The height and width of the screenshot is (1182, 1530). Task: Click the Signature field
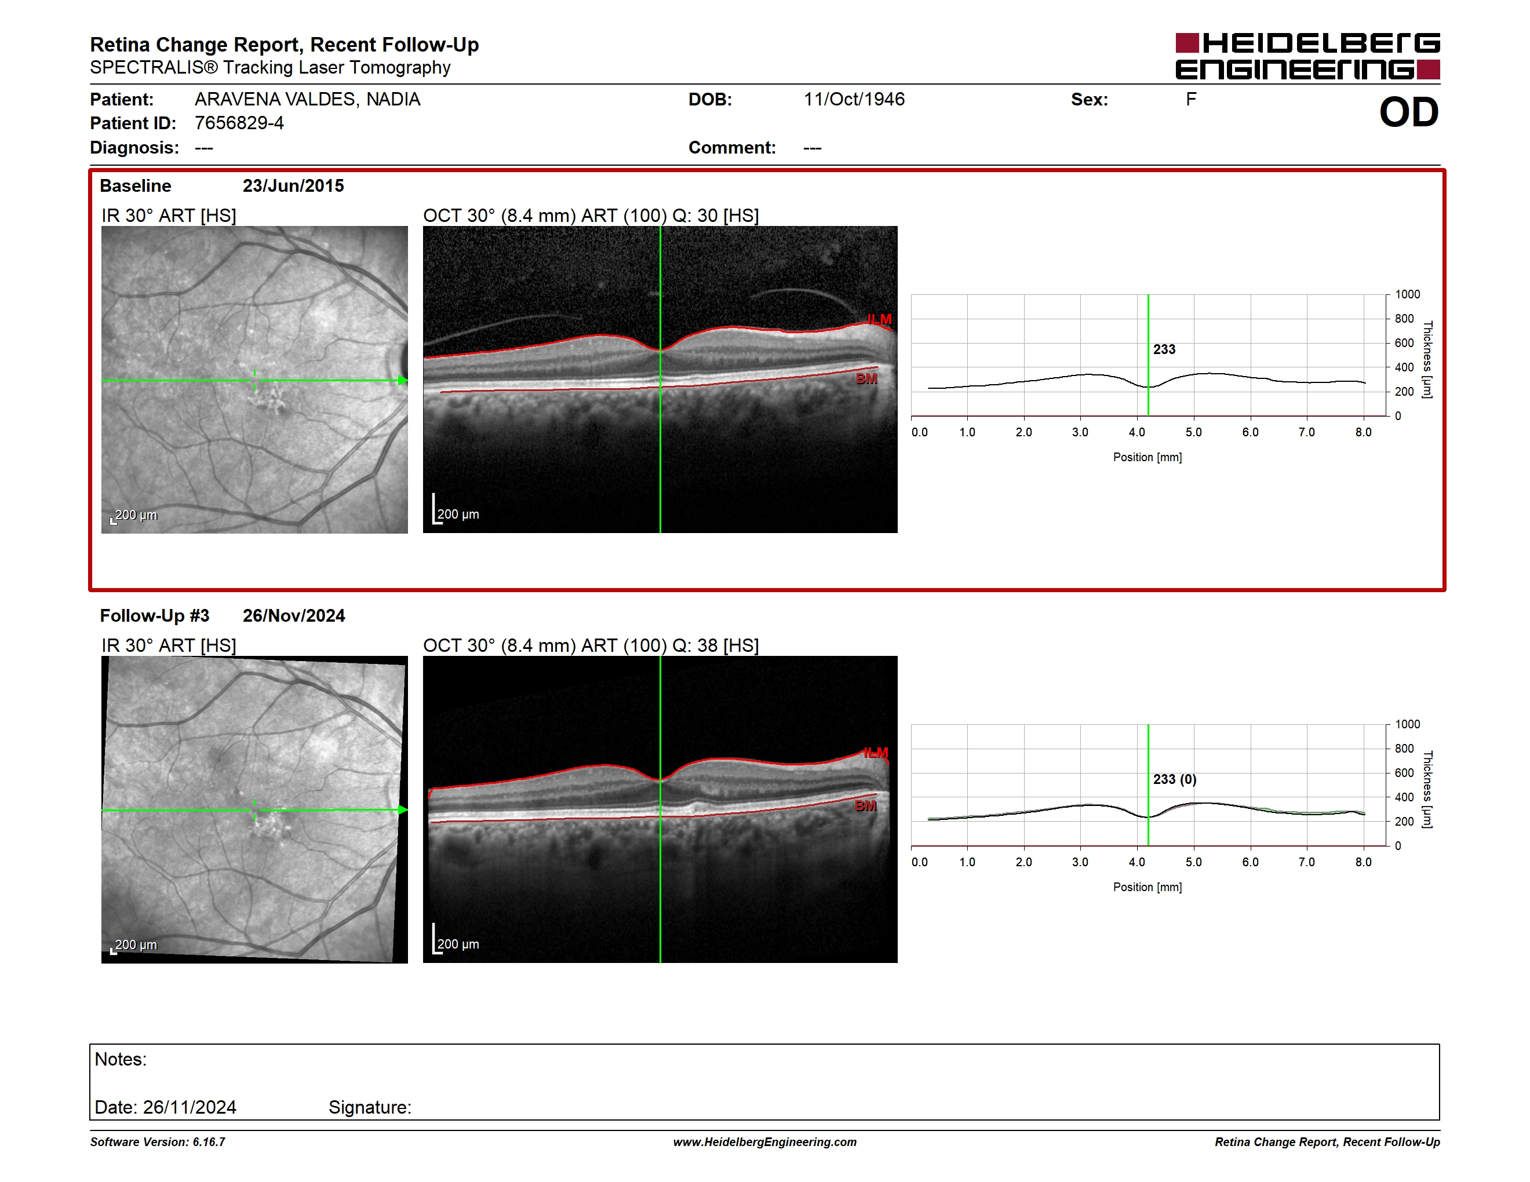pos(370,1107)
